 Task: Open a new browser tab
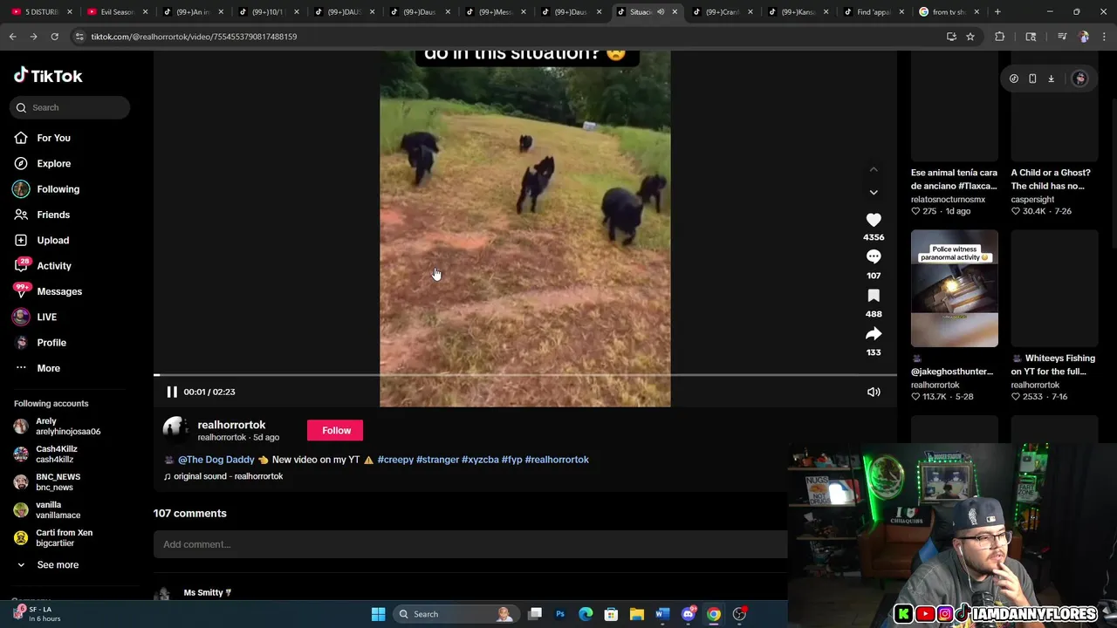pos(997,12)
